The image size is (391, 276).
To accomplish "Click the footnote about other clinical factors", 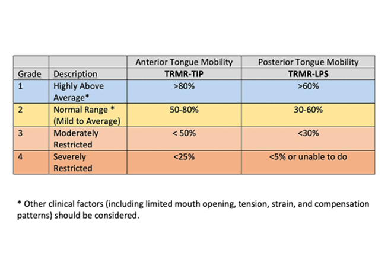I will pyautogui.click(x=193, y=210).
